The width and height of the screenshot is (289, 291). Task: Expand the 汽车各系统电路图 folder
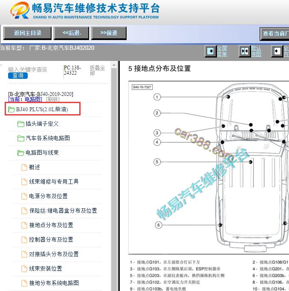[x=48, y=138]
